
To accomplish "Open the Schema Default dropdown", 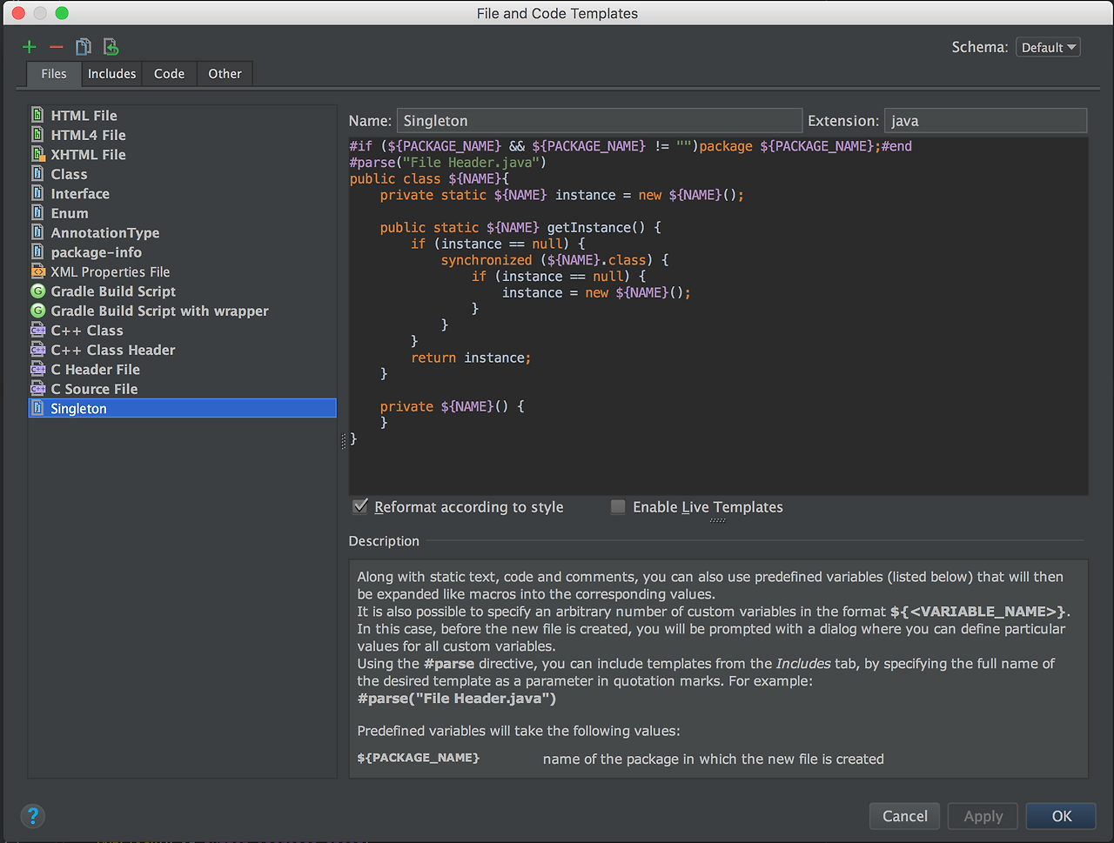I will tap(1048, 47).
